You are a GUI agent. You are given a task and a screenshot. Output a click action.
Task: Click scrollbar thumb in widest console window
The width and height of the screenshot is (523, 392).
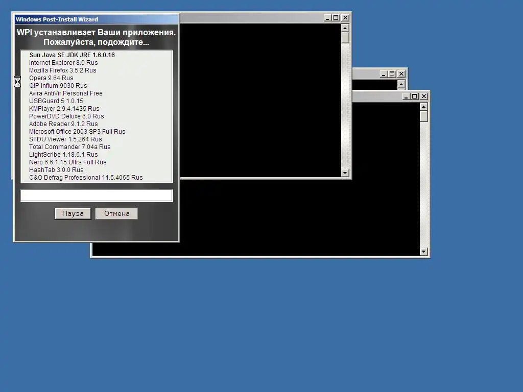click(x=423, y=116)
